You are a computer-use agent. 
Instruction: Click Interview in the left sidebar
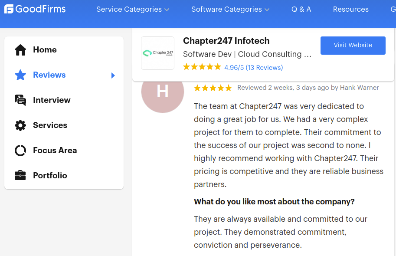[52, 100]
